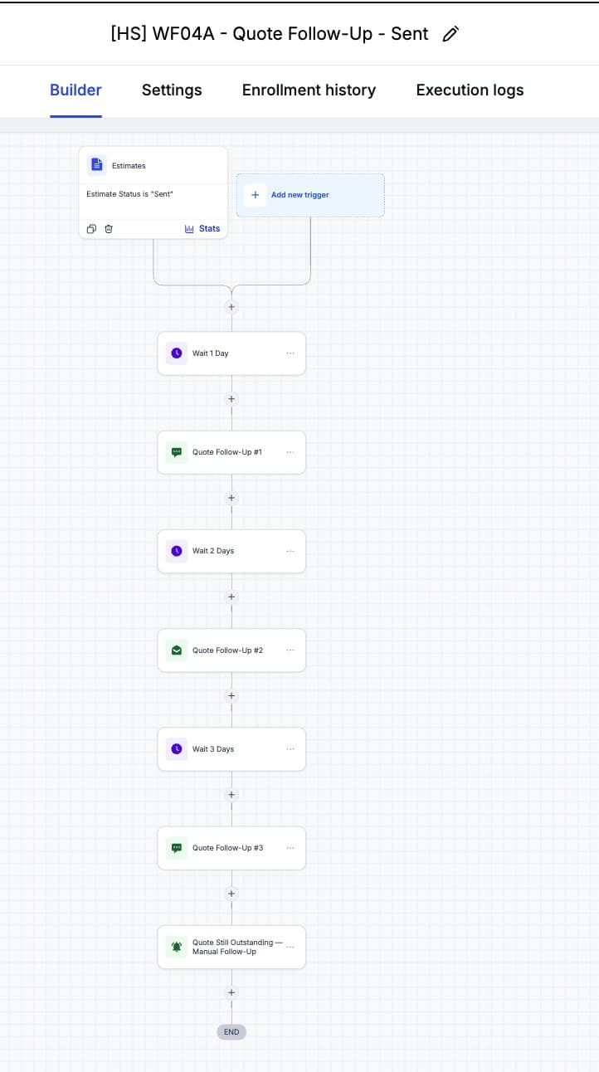
Task: Click the Quote Follow-Up #3 message icon
Action: (176, 848)
